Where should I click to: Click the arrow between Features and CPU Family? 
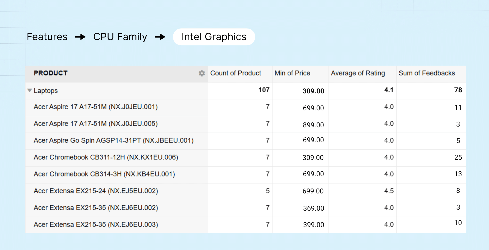tap(80, 37)
